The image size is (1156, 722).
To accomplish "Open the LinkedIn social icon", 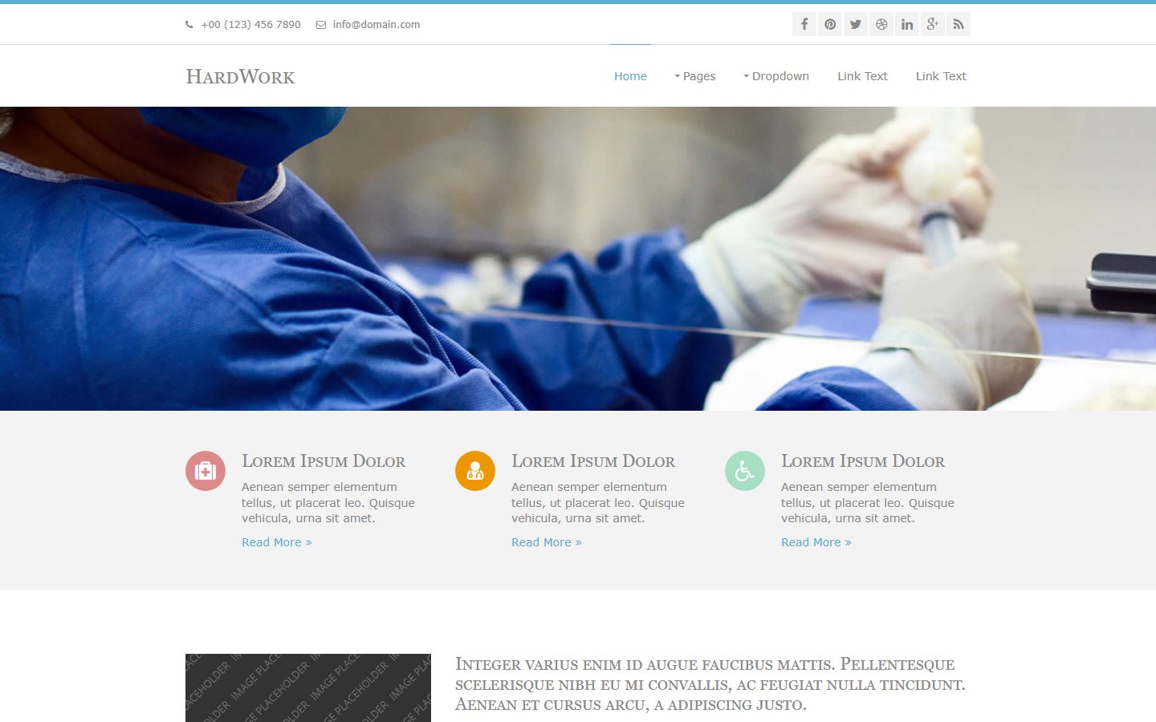I will [907, 24].
